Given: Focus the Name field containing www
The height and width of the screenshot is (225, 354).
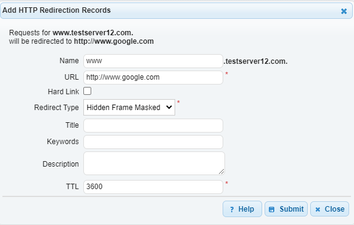Looking at the screenshot, I should (153, 61).
